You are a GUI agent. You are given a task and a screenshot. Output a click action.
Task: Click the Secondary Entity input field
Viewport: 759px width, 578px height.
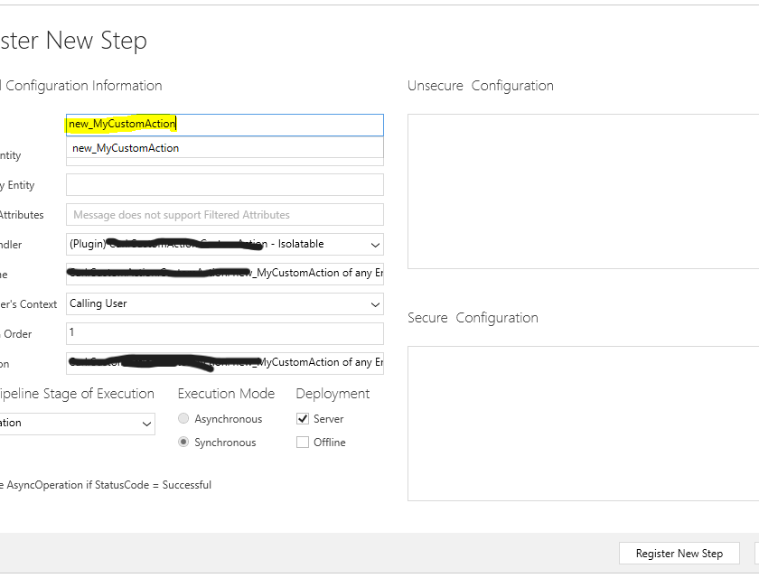pyautogui.click(x=224, y=185)
